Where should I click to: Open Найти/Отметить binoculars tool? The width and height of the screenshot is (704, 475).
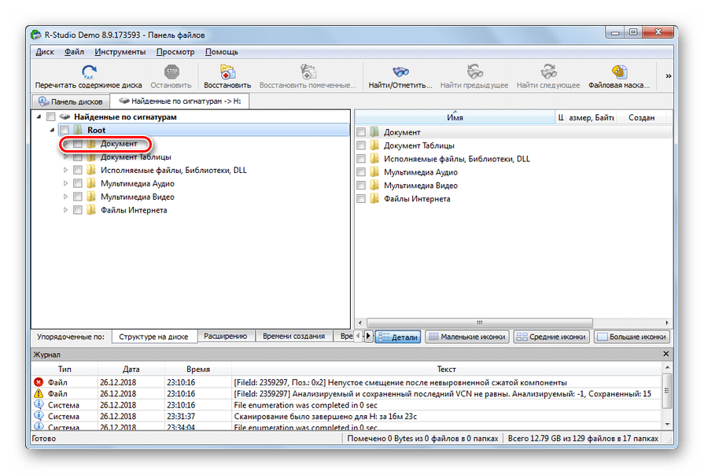pyautogui.click(x=400, y=72)
